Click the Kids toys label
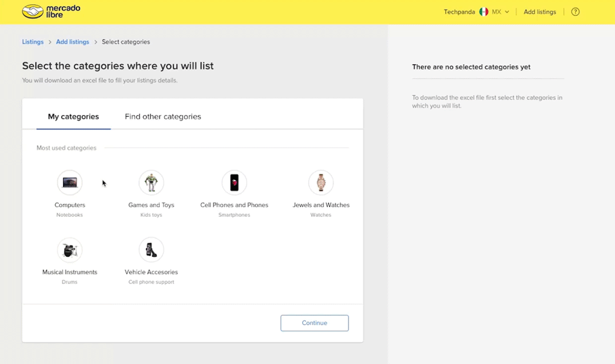 [151, 215]
